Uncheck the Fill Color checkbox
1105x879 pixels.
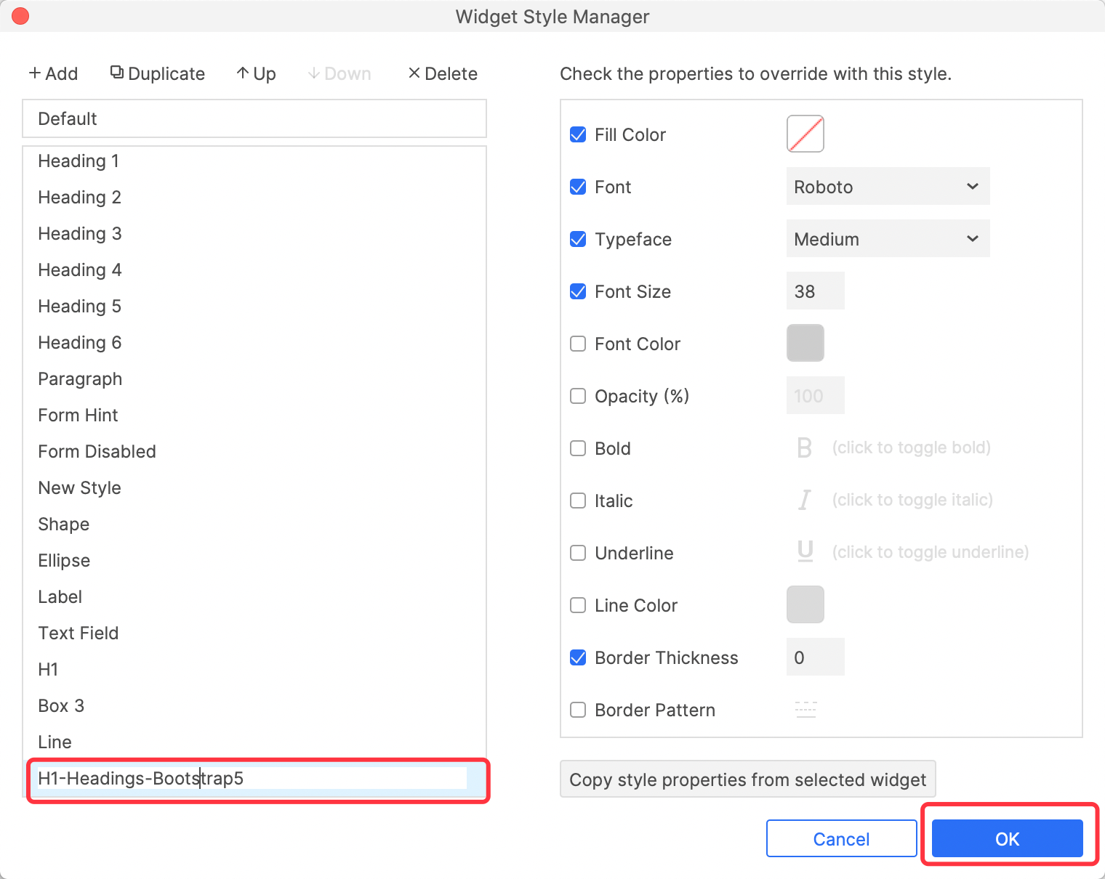[578, 134]
